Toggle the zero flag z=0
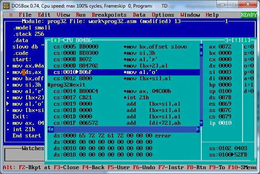 249,53
